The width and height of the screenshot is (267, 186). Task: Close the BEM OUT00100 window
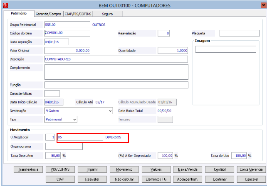263,5
